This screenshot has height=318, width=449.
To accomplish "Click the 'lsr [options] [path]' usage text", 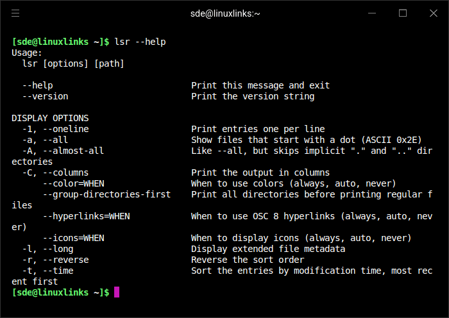I will point(73,63).
